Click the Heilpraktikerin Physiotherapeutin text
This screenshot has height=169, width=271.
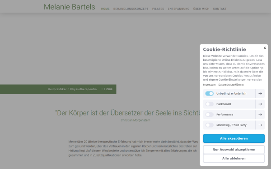coord(72,89)
